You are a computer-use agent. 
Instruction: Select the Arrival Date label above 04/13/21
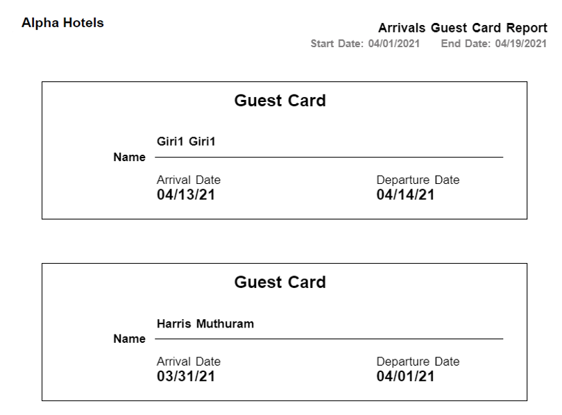point(189,180)
